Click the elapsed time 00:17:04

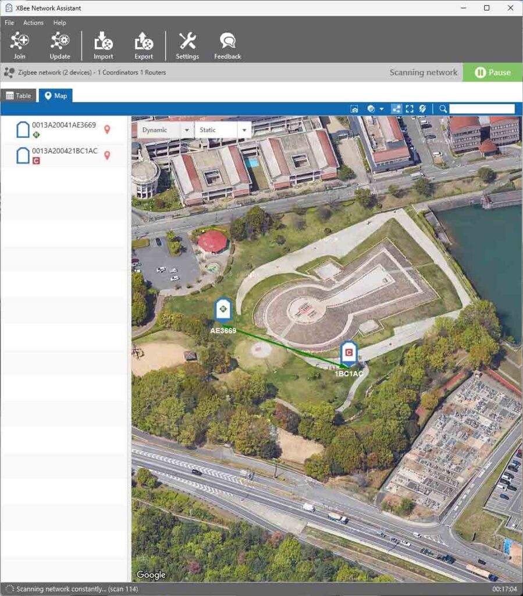505,589
